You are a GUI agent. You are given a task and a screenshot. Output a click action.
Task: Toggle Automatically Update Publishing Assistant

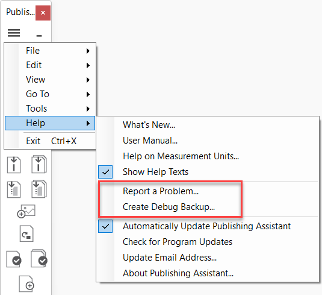(x=208, y=226)
